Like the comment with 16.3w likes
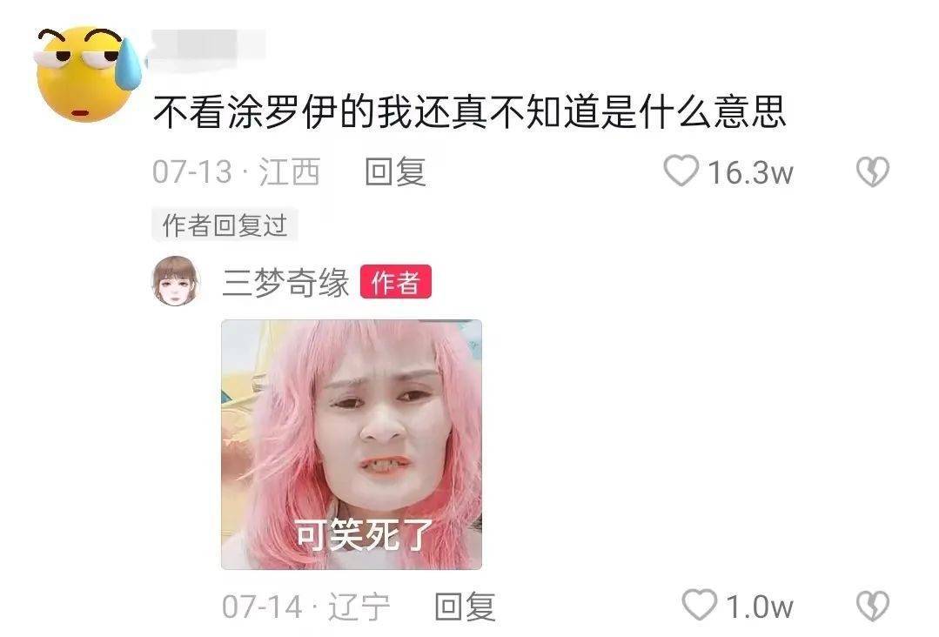This screenshot has height=637, width=939. click(681, 171)
